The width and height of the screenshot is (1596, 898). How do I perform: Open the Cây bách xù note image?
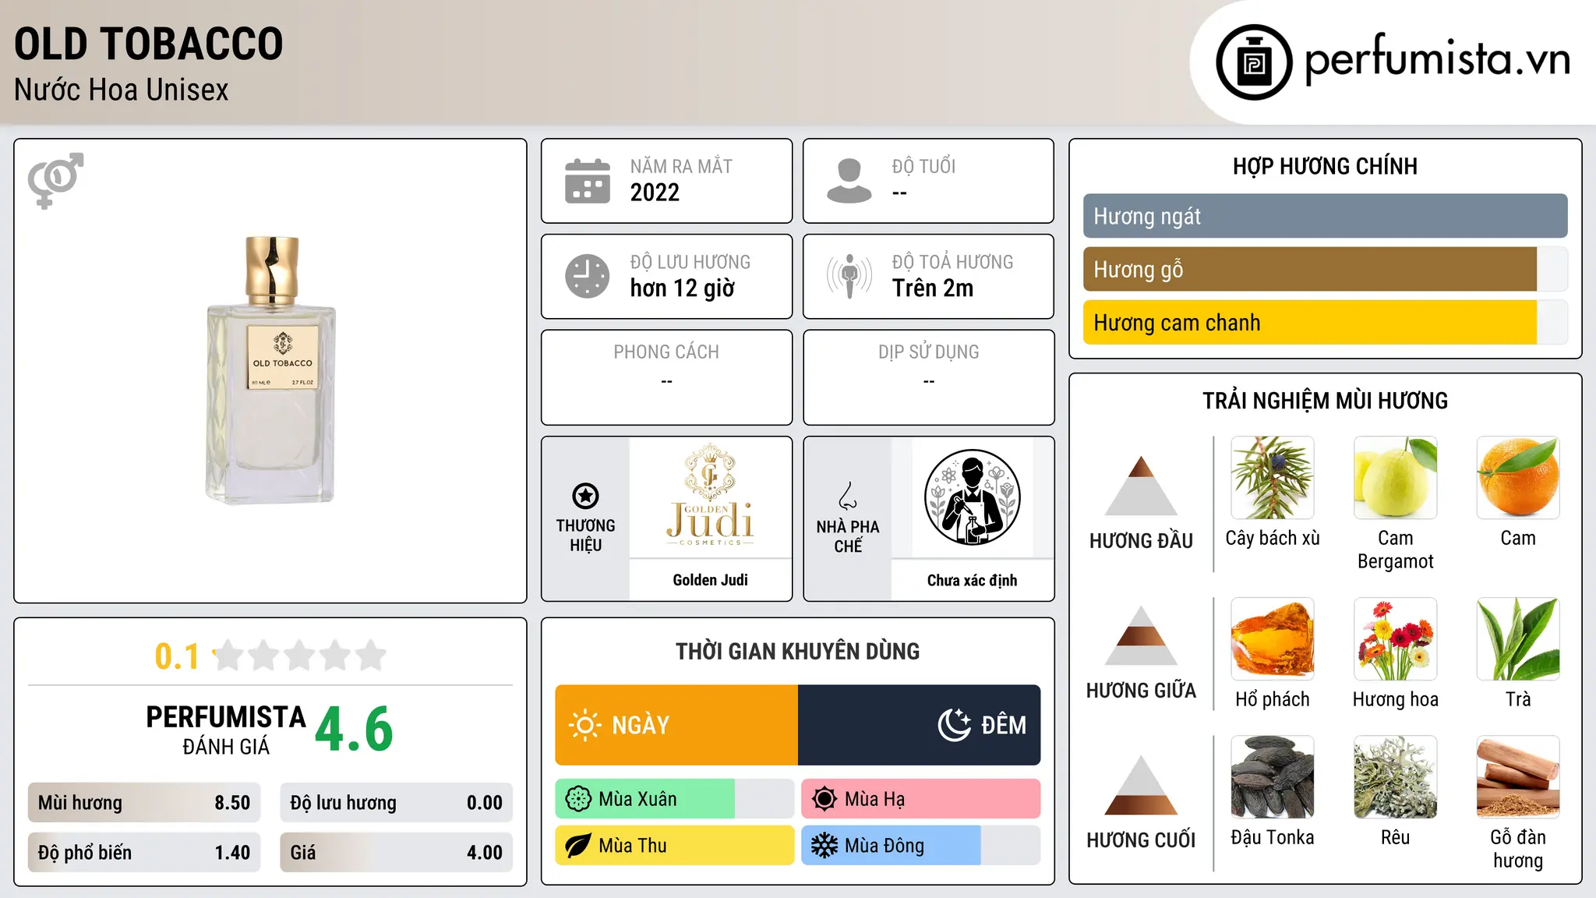point(1273,478)
